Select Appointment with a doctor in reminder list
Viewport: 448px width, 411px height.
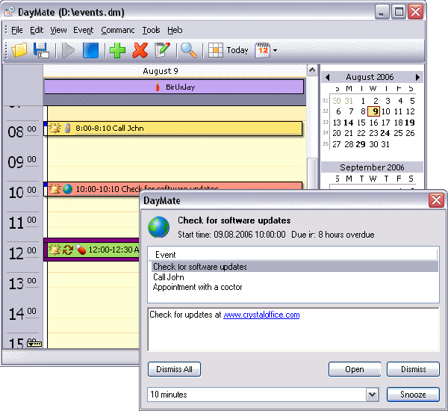coord(197,287)
